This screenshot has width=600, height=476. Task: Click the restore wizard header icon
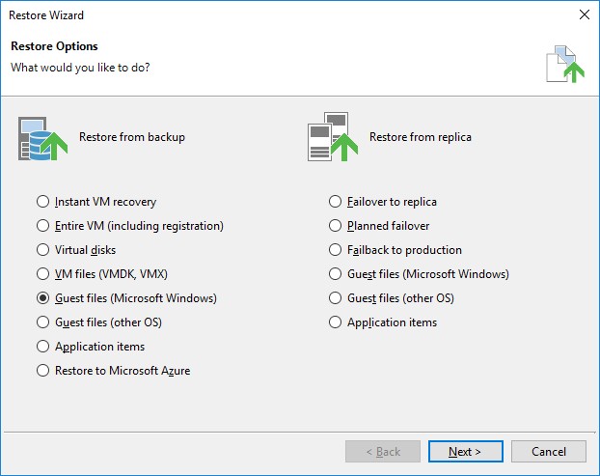(562, 63)
